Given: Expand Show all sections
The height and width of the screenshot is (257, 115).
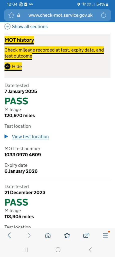Looking at the screenshot, I should pos(26,27).
